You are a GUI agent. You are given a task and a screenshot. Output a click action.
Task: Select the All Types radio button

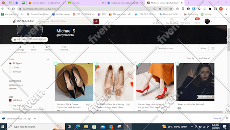coord(10,63)
